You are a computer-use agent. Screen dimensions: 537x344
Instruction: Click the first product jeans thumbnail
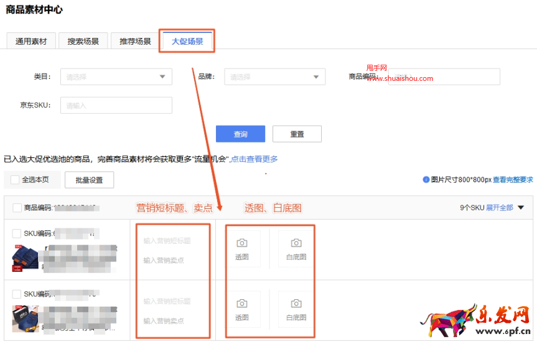[x=25, y=258]
